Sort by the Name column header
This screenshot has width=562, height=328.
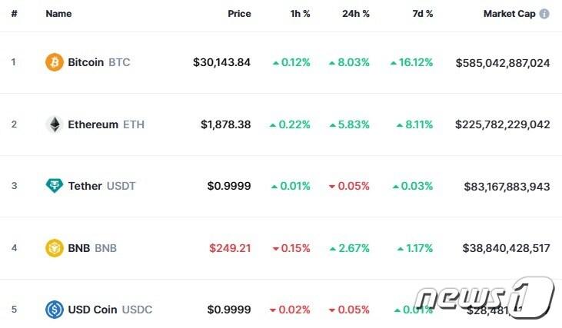point(58,14)
